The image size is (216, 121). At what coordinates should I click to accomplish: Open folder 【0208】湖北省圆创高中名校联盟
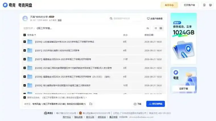[x=63, y=85]
